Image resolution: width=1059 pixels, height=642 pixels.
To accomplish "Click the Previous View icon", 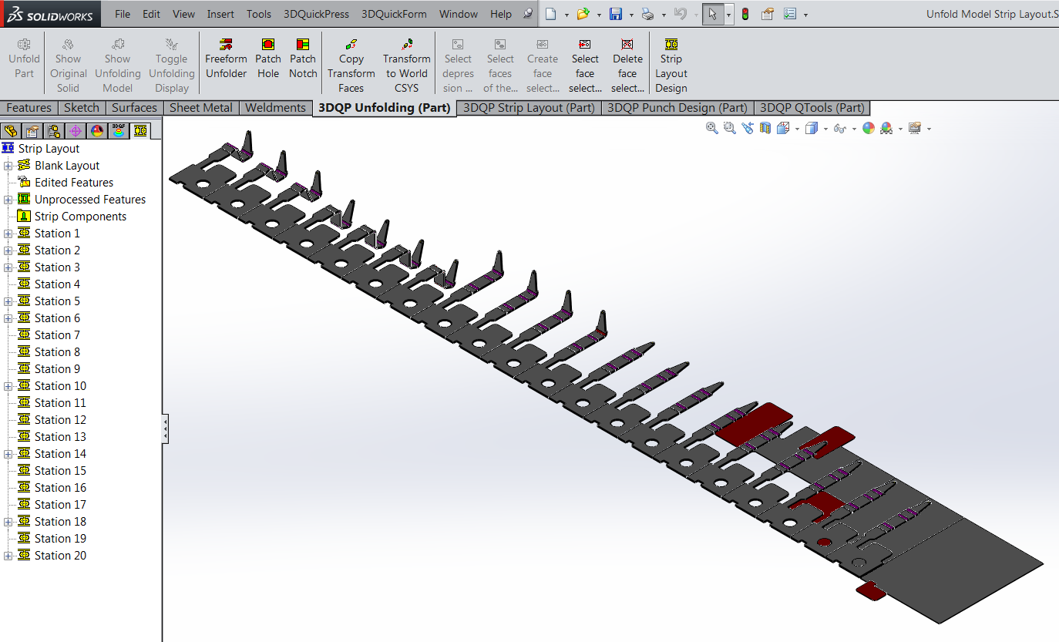I will click(x=748, y=128).
